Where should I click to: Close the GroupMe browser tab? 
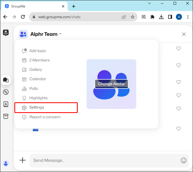[63, 6]
